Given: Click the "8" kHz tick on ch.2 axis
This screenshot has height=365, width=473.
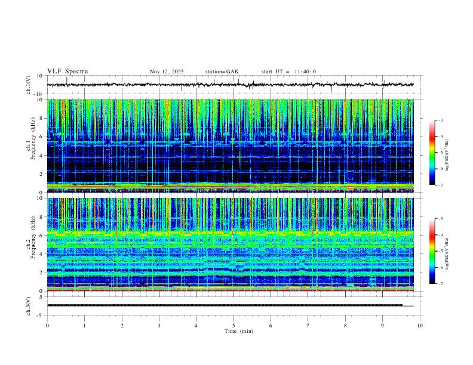Looking at the screenshot, I should pyautogui.click(x=42, y=217).
